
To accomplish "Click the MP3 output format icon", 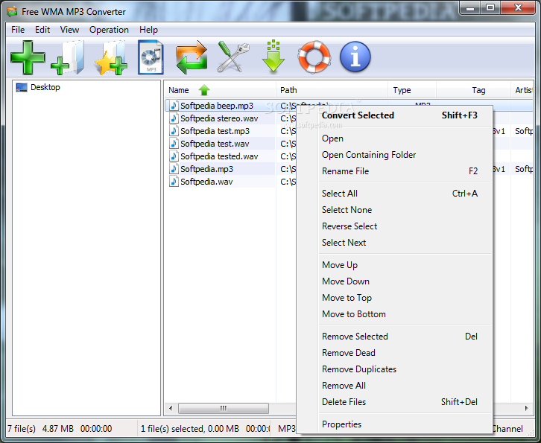I will coord(151,57).
